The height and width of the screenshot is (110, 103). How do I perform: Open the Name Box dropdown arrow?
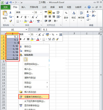point(26,30)
